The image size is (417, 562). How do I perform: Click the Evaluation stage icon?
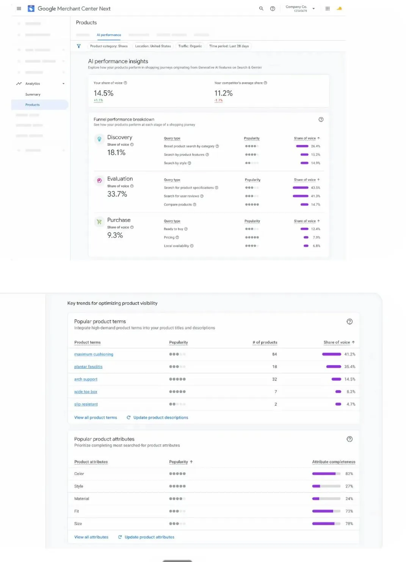(99, 180)
